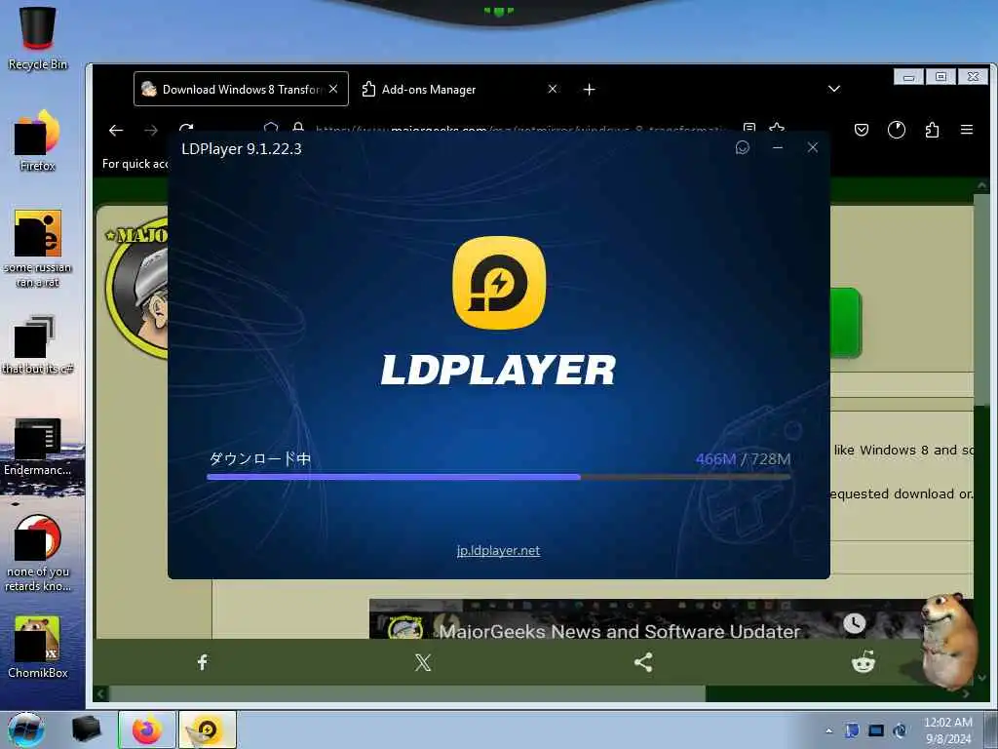Image resolution: width=998 pixels, height=749 pixels.
Task: Click the watch-later clock on the video thumbnail
Action: [x=854, y=623]
